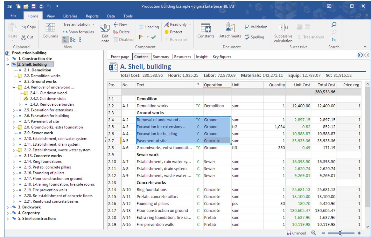Open the Constants table
The image size is (371, 237).
point(206,31)
